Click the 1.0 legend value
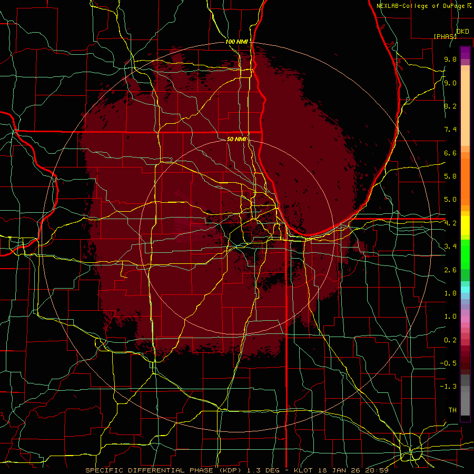The height and width of the screenshot is (474, 474). click(x=450, y=317)
